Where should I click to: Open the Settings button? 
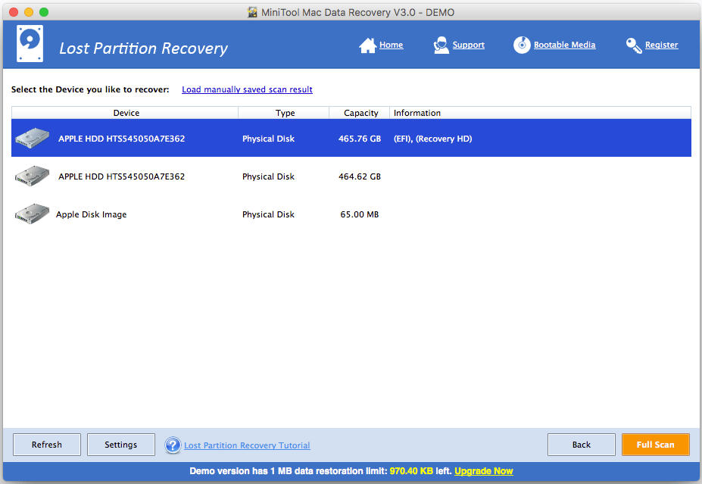click(x=121, y=445)
